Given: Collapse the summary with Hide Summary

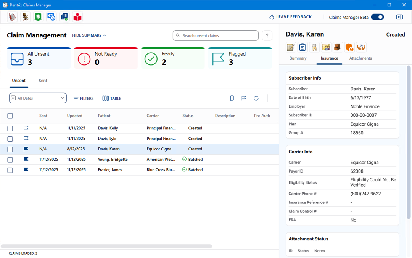Looking at the screenshot, I should (89, 35).
